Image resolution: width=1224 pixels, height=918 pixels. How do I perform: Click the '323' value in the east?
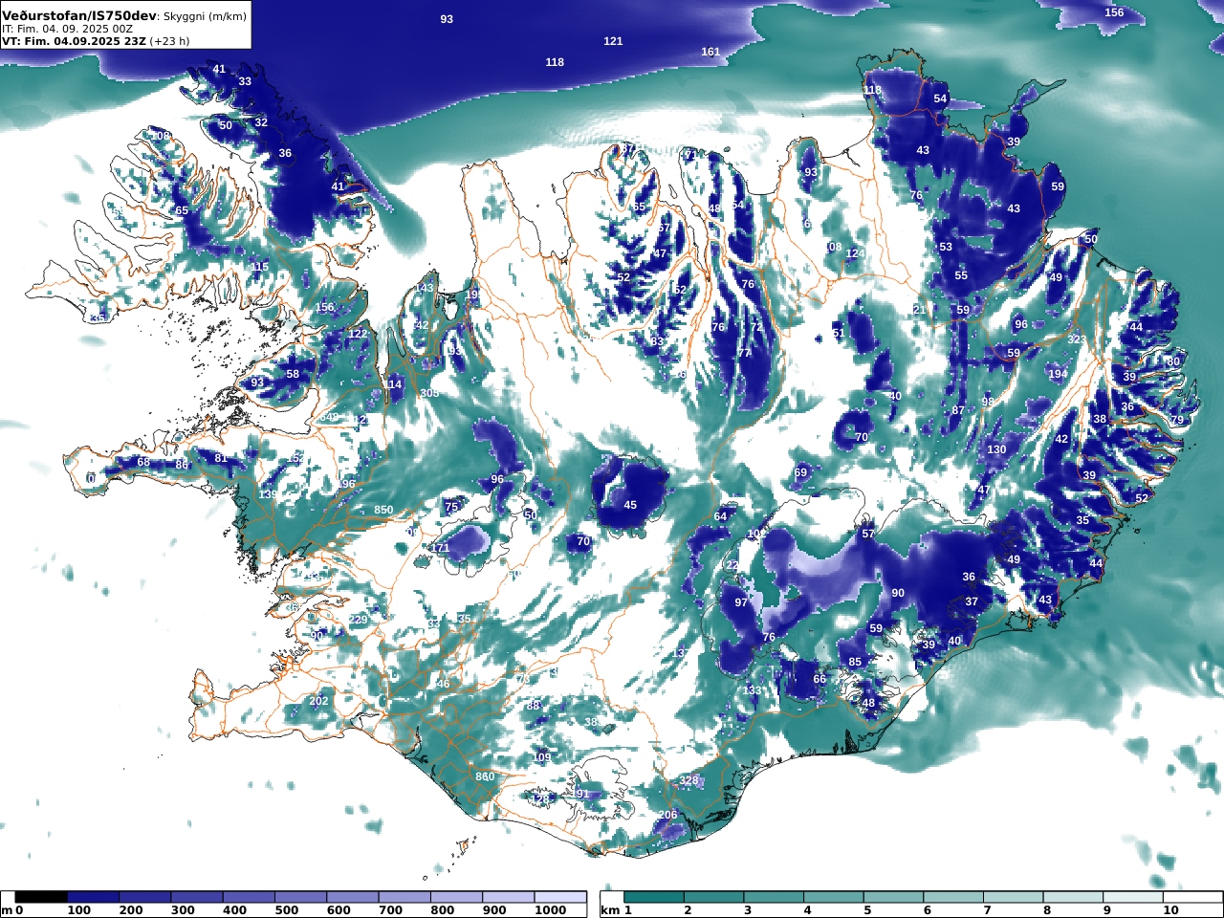(1077, 339)
